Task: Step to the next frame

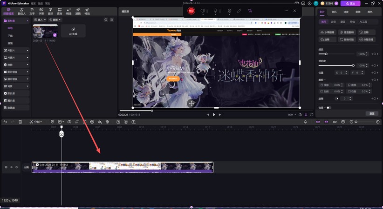Action: [219, 115]
